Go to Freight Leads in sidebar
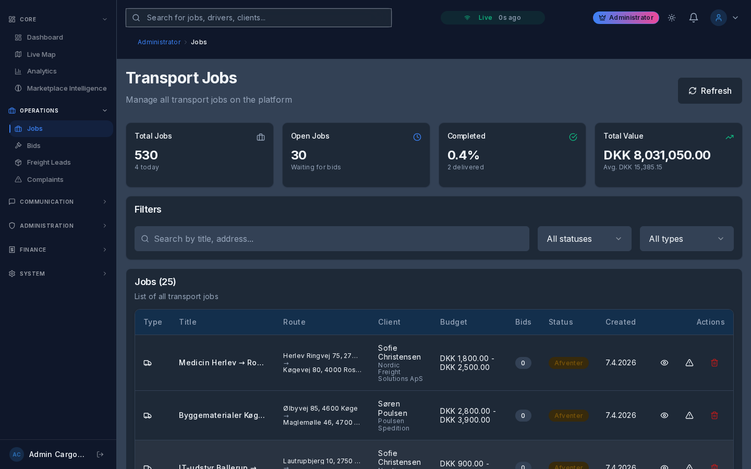This screenshot has height=469, width=751. pos(49,163)
